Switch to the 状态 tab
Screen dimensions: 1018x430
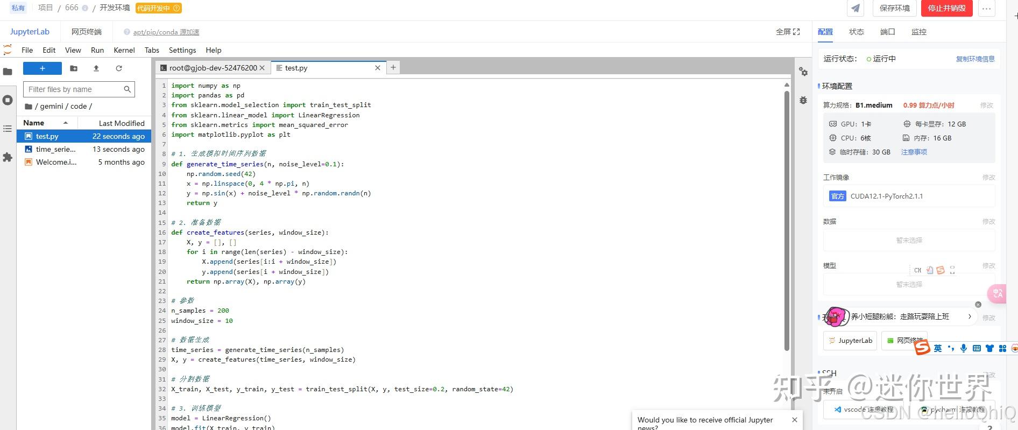click(x=857, y=32)
